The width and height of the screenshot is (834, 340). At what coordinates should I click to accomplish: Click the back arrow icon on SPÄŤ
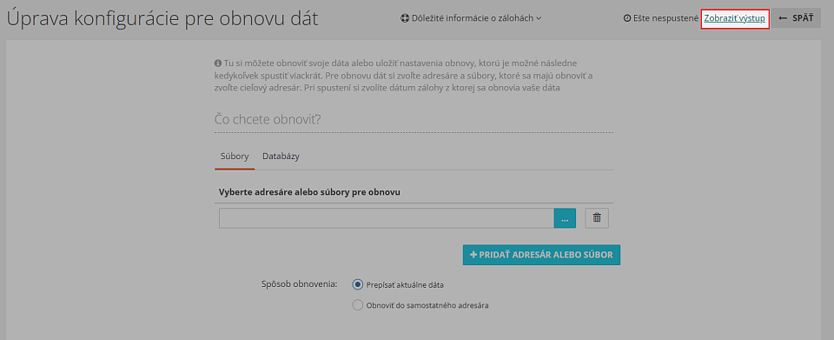pos(783,18)
